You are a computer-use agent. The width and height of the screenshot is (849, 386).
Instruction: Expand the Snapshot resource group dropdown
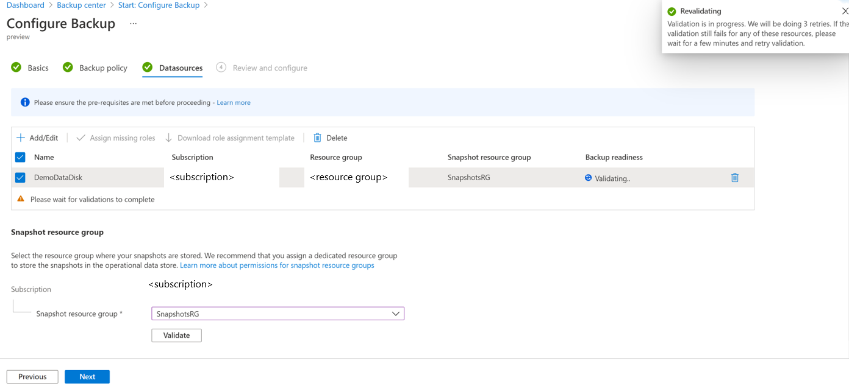tap(396, 314)
